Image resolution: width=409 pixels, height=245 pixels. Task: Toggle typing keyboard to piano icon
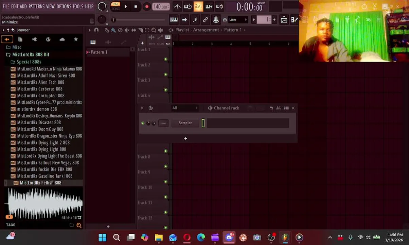[174, 20]
